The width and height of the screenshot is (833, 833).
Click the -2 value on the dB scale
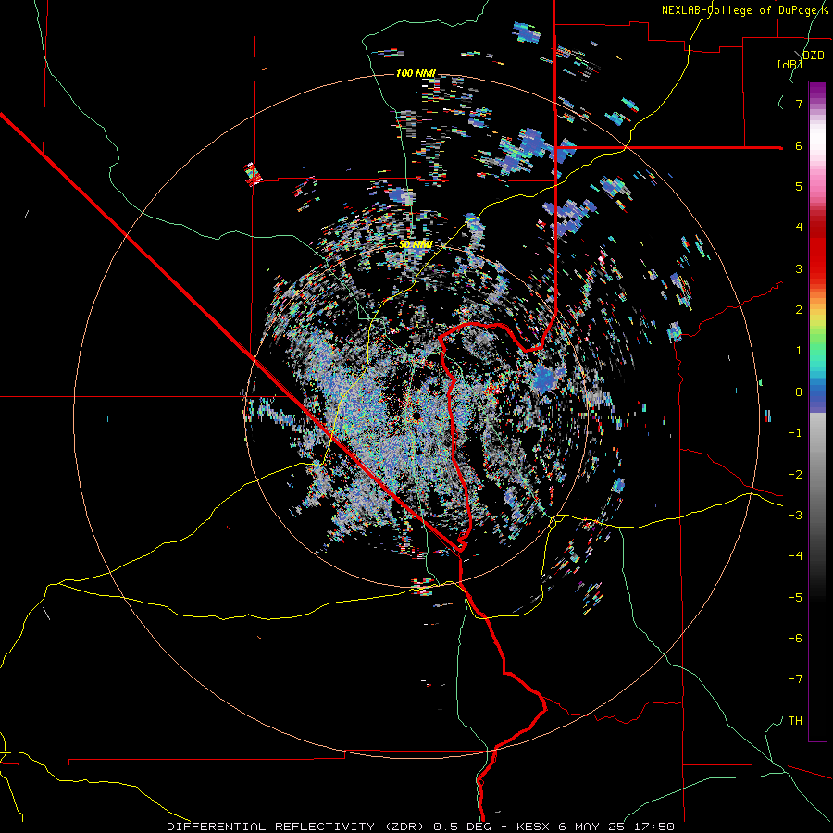(795, 475)
